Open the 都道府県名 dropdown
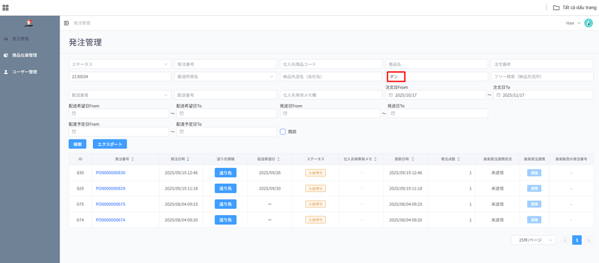 click(x=225, y=77)
